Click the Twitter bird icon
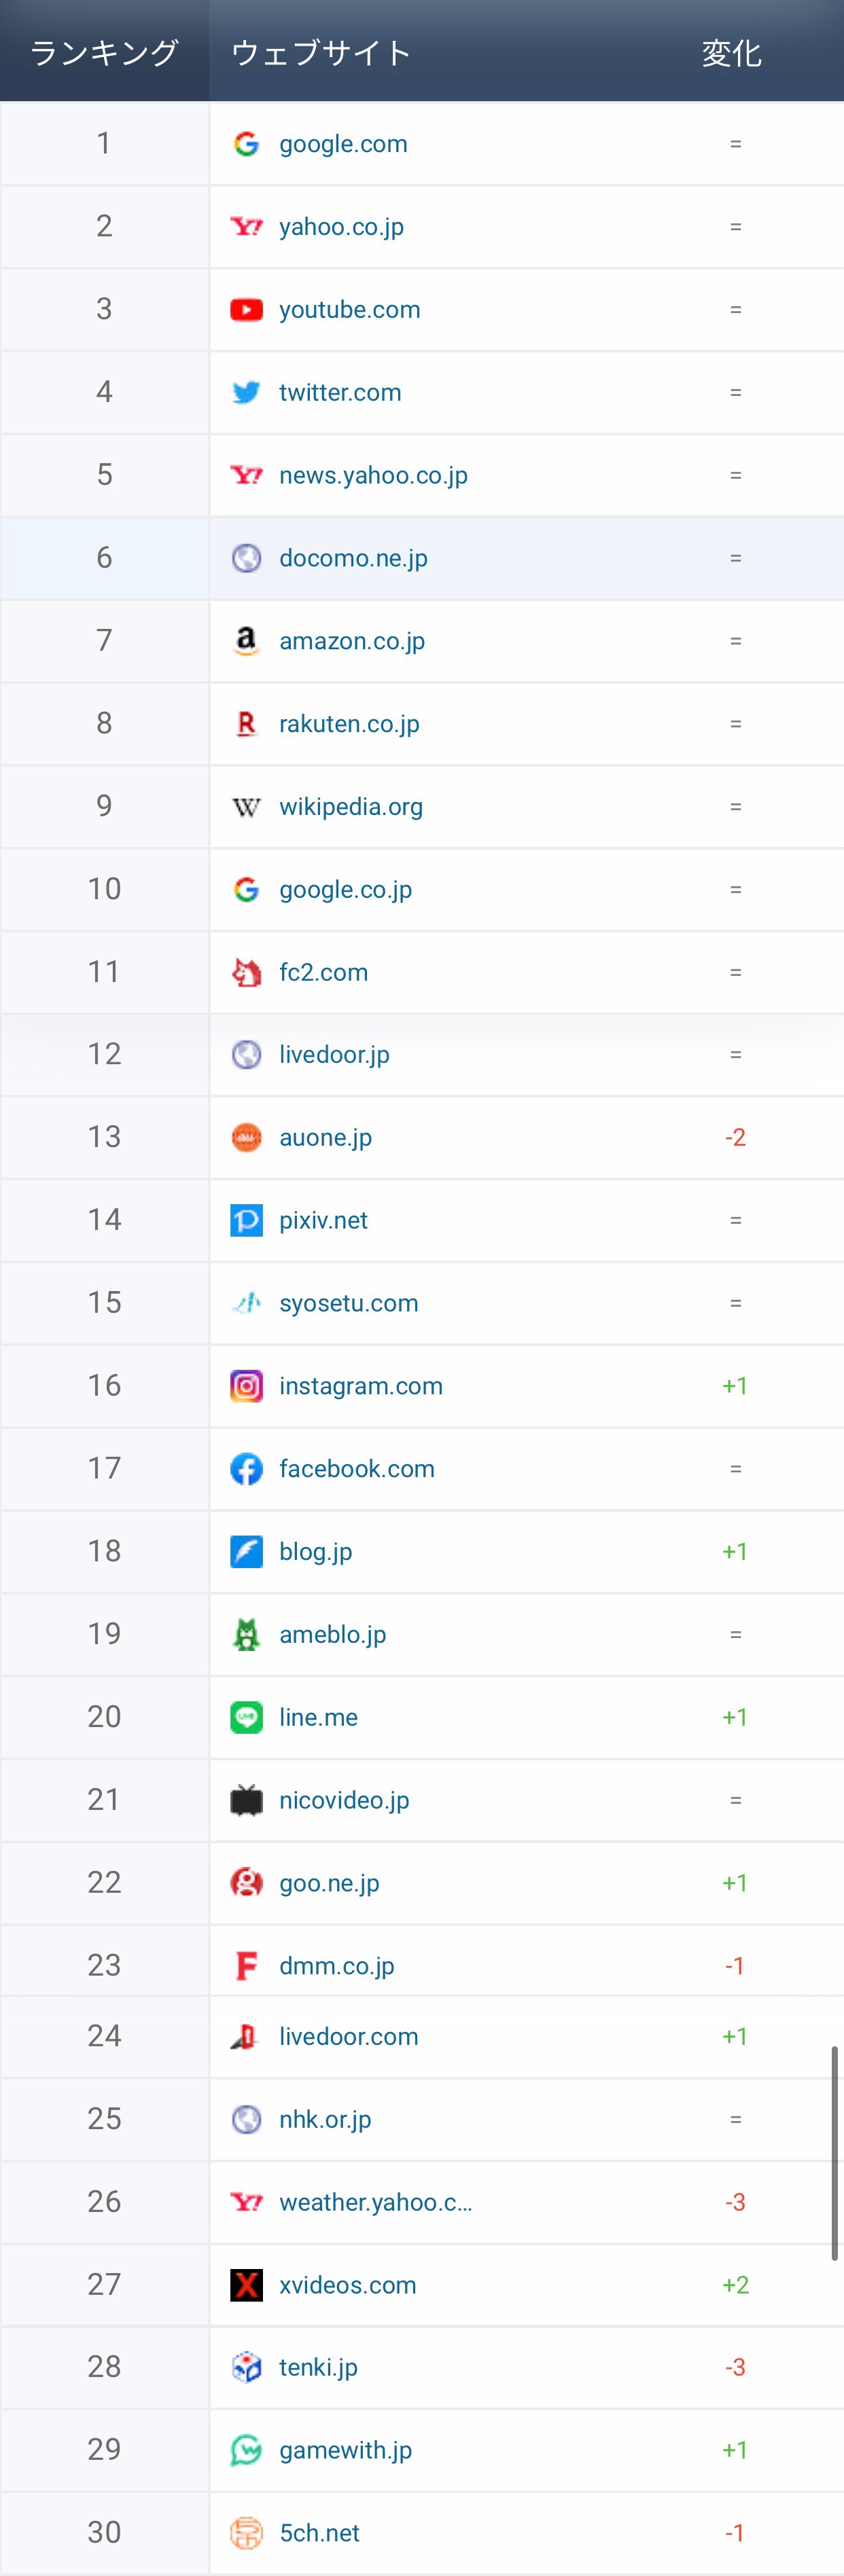844x2576 pixels. [x=246, y=392]
